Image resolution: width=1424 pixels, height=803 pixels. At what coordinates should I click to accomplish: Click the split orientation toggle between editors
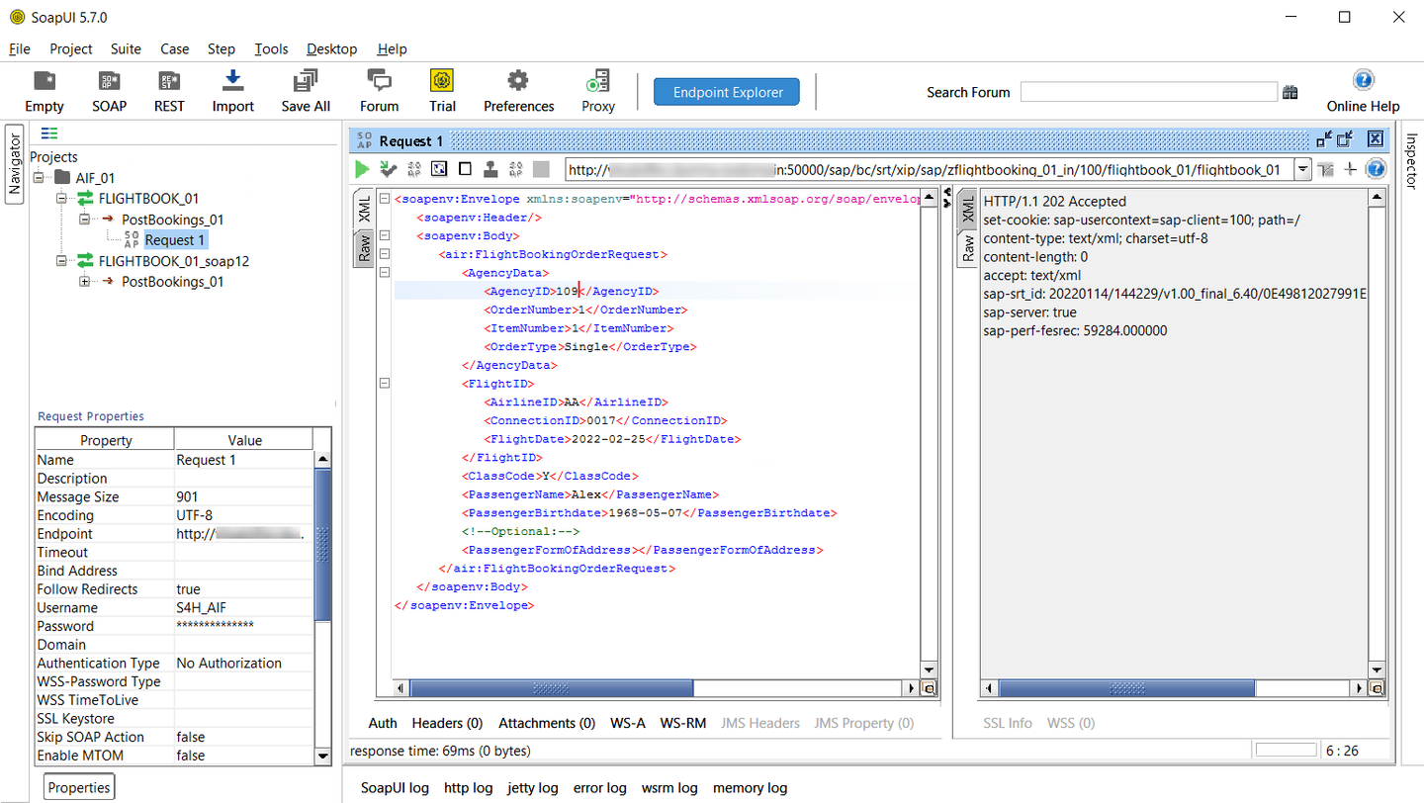coord(946,197)
